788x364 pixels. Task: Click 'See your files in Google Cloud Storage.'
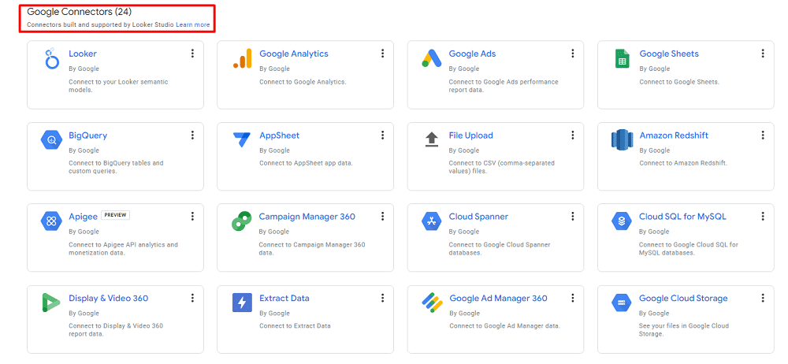coord(683,330)
